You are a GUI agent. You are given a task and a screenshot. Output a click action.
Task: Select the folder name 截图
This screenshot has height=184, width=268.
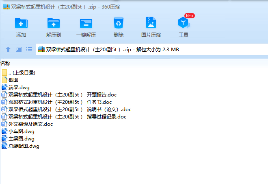point(13,80)
